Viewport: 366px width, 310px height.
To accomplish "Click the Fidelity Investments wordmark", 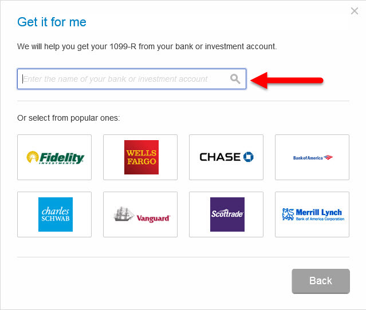I will click(62, 158).
